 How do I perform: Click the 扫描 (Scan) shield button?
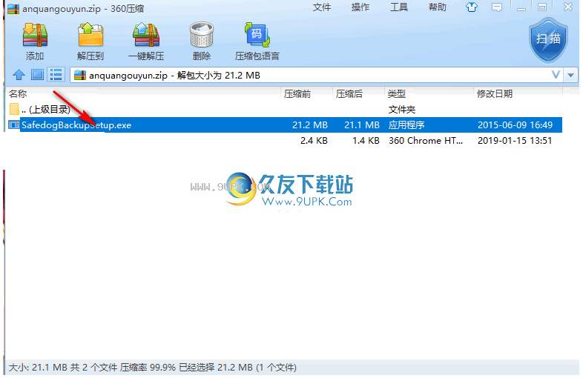point(548,40)
